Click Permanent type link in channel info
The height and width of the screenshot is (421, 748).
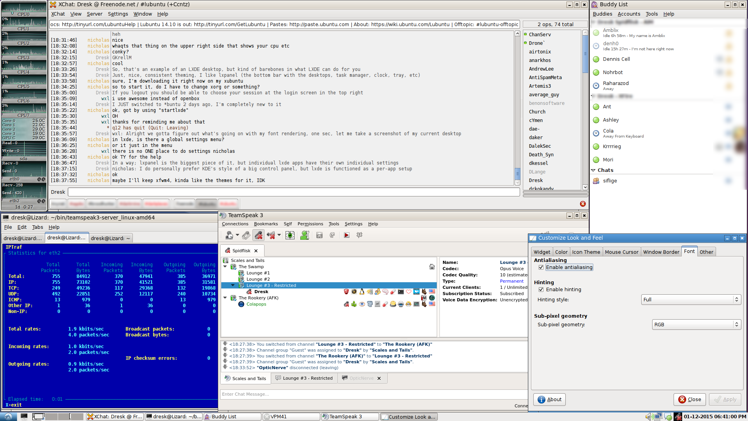pyautogui.click(x=512, y=281)
